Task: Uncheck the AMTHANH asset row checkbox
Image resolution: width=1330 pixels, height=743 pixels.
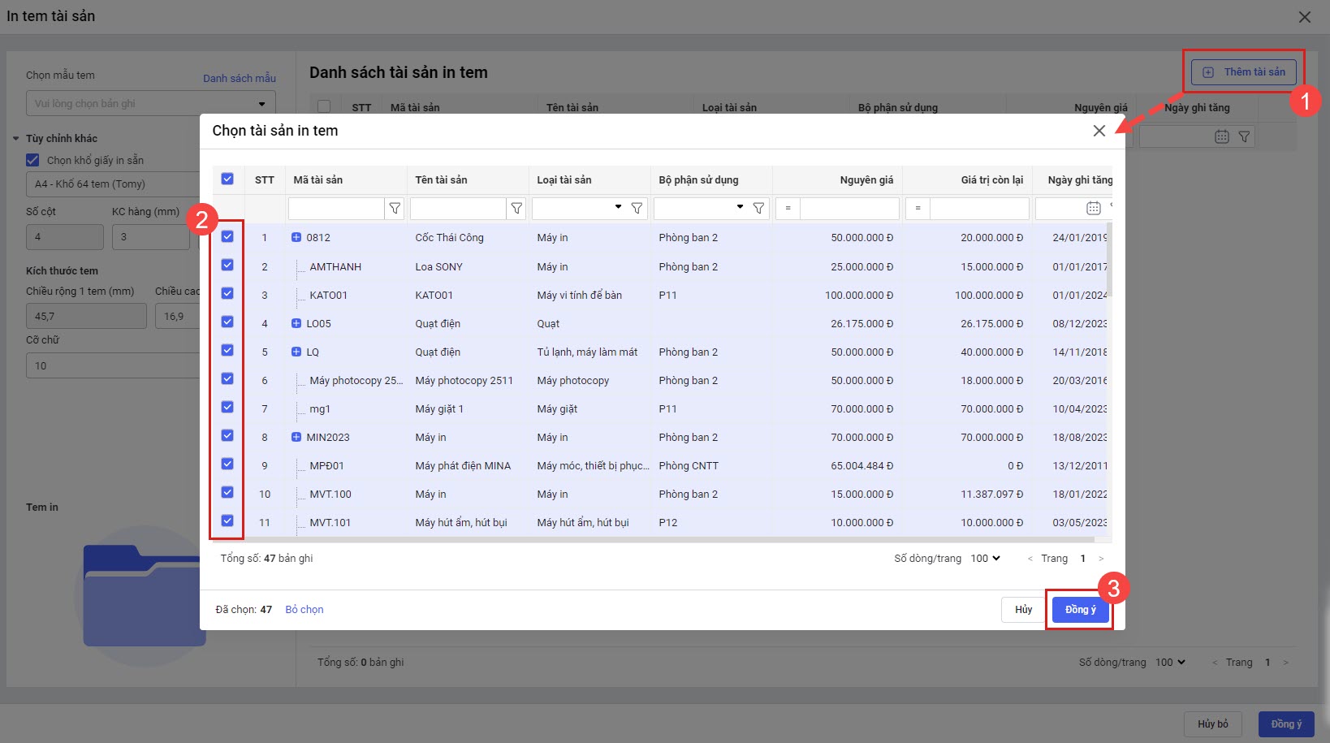Action: click(227, 266)
